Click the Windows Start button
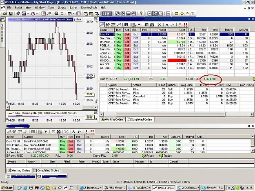The width and height of the screenshot is (255, 191). (7, 188)
